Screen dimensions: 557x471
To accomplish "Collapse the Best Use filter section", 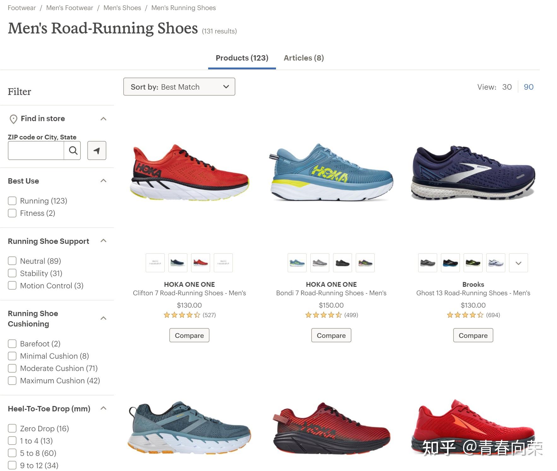I will point(103,181).
